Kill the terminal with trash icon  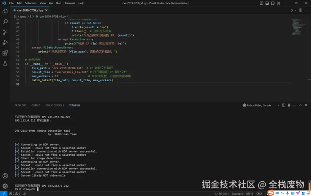point(289,105)
